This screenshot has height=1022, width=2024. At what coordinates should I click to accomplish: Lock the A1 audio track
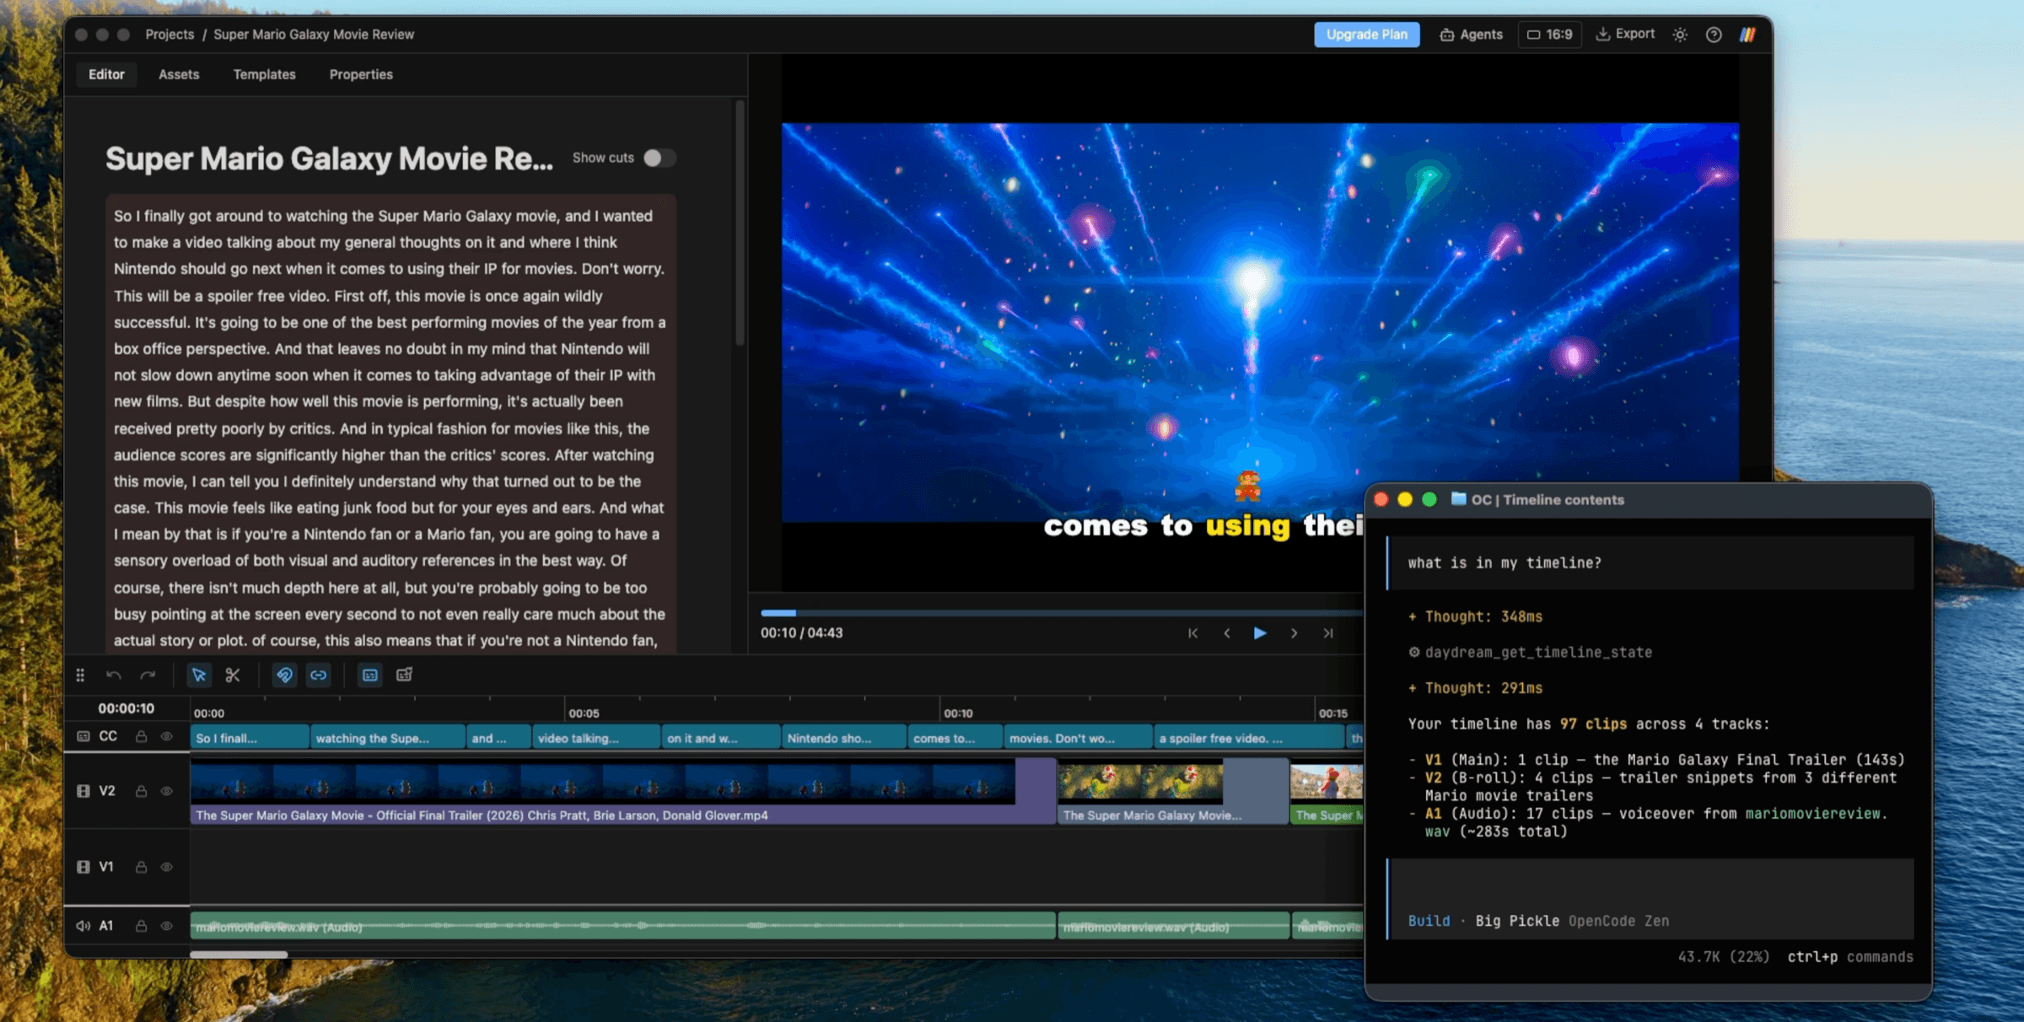click(142, 927)
